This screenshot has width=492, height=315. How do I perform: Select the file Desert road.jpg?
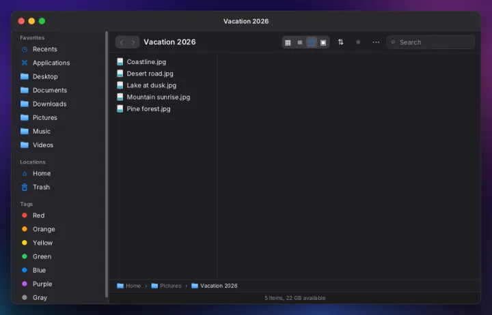click(163, 74)
